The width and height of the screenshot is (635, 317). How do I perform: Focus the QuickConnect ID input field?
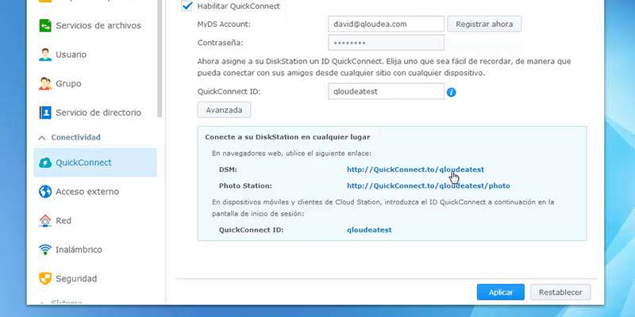pyautogui.click(x=386, y=91)
